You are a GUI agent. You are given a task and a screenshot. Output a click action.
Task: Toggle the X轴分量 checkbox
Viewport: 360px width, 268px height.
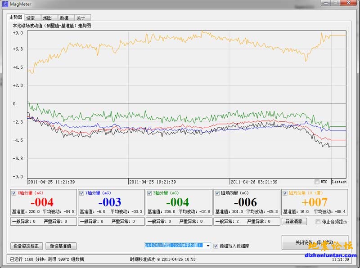(14, 193)
